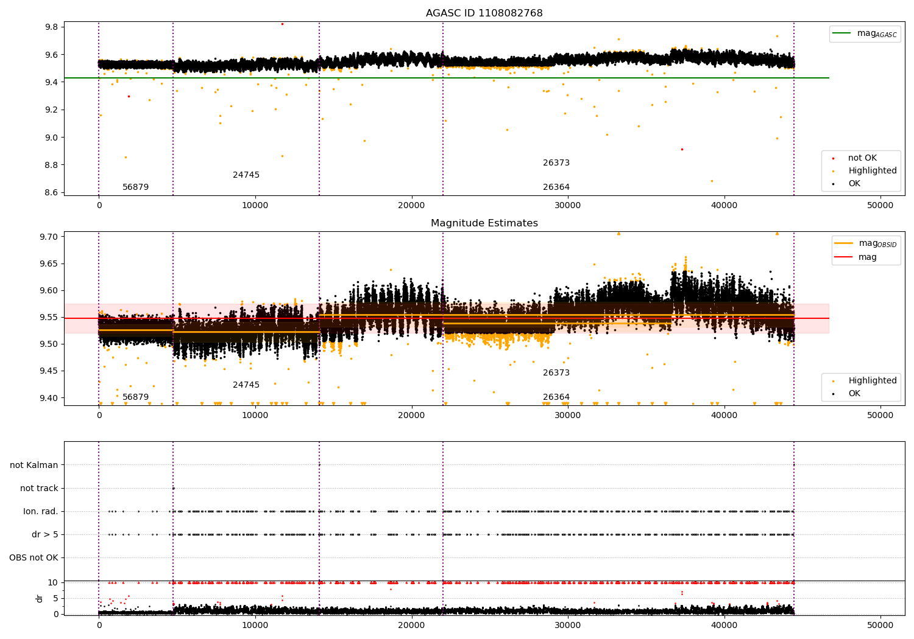
Task: Click the "not Kalman" axis label
Action: tap(34, 466)
